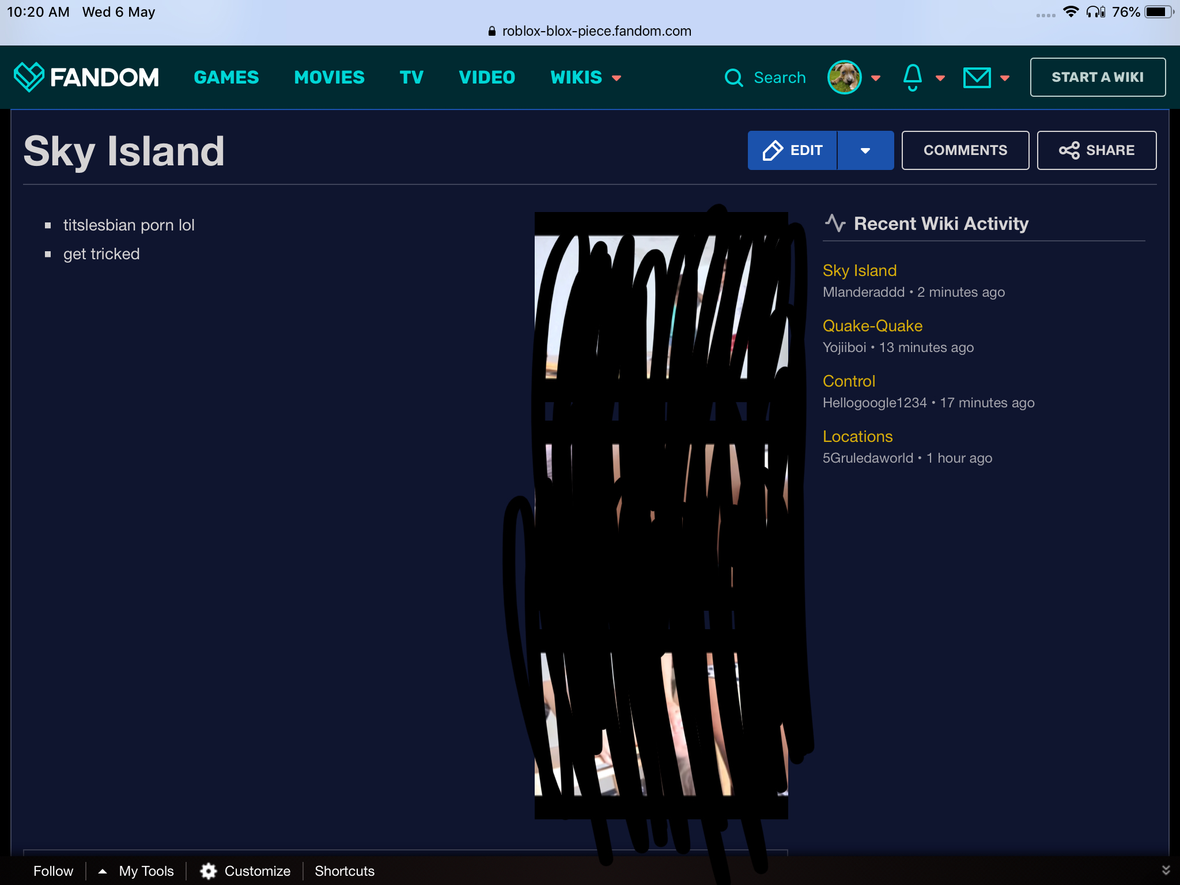Open the Movies navigation item
Image resolution: width=1180 pixels, height=885 pixels.
click(x=329, y=77)
